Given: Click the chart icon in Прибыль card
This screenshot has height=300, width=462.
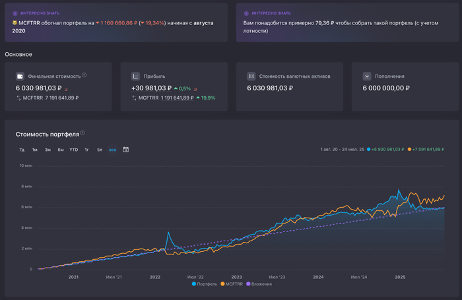Looking at the screenshot, I should (x=135, y=76).
